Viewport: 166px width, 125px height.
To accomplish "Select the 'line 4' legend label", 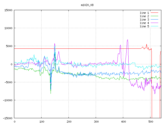I will click(x=144, y=23).
